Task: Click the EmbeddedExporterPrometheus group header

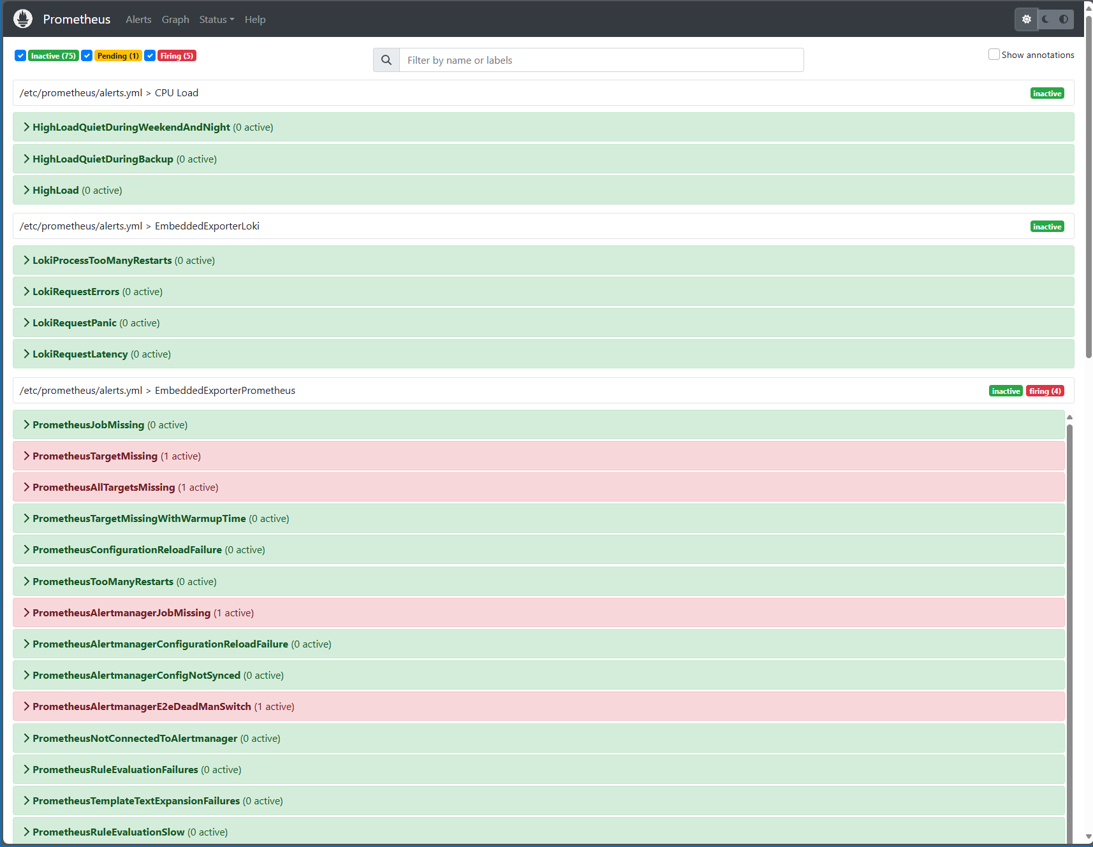Action: click(543, 391)
